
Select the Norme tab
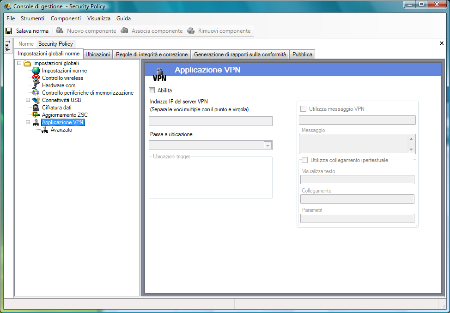(x=26, y=43)
